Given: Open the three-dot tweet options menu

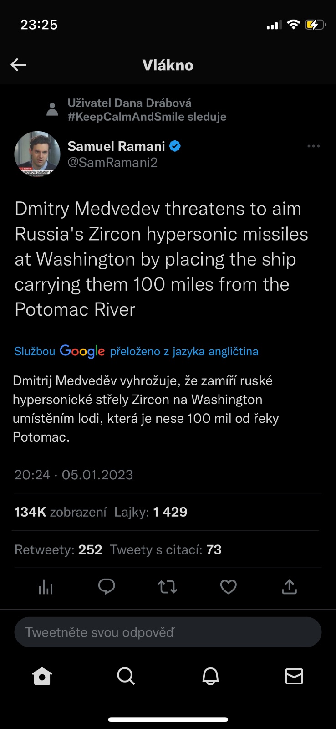Looking at the screenshot, I should (x=313, y=146).
